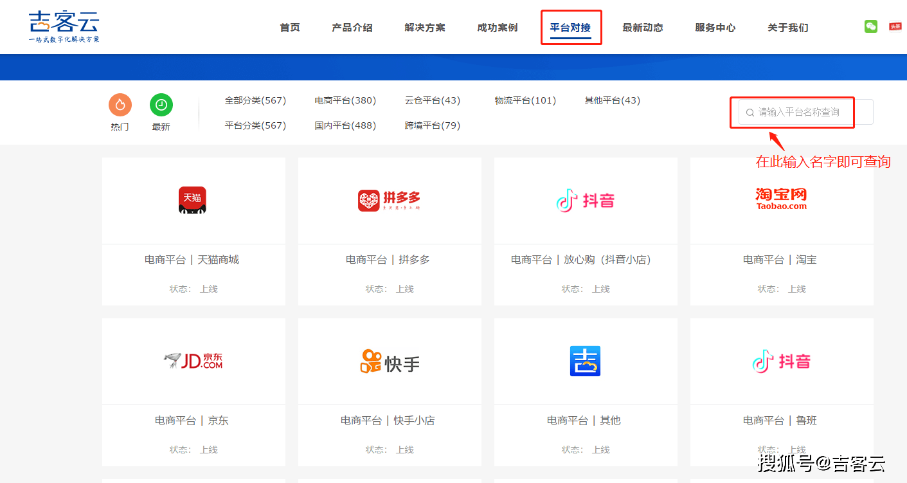Click 状态: 上线 under 淘宝

782,289
